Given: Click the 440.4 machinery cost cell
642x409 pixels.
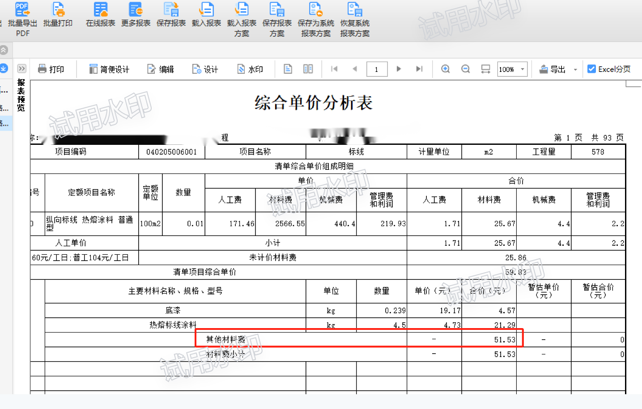Looking at the screenshot, I should (331, 223).
